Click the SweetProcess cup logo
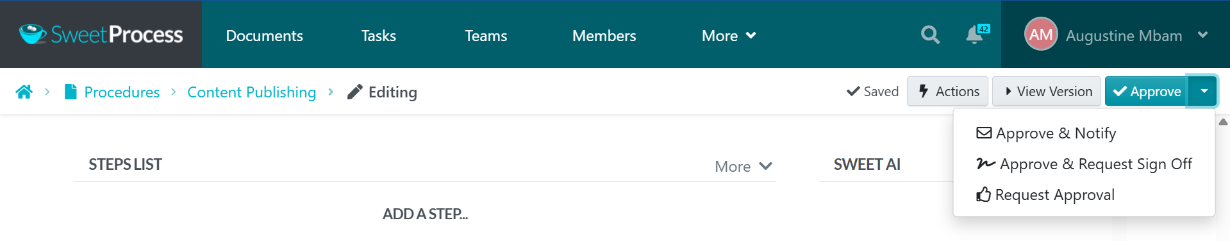This screenshot has width=1230, height=241. 32,34
